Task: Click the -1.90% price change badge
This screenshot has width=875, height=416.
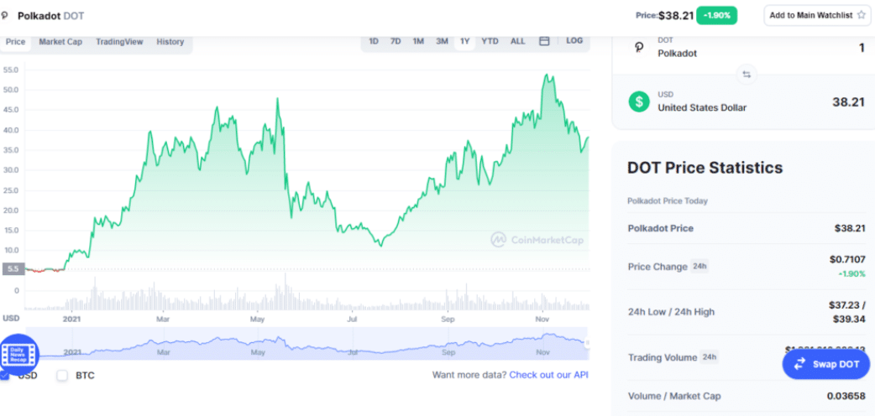Action: pyautogui.click(x=716, y=16)
